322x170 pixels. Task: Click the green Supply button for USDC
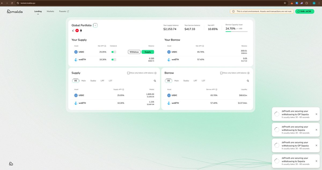point(148,52)
